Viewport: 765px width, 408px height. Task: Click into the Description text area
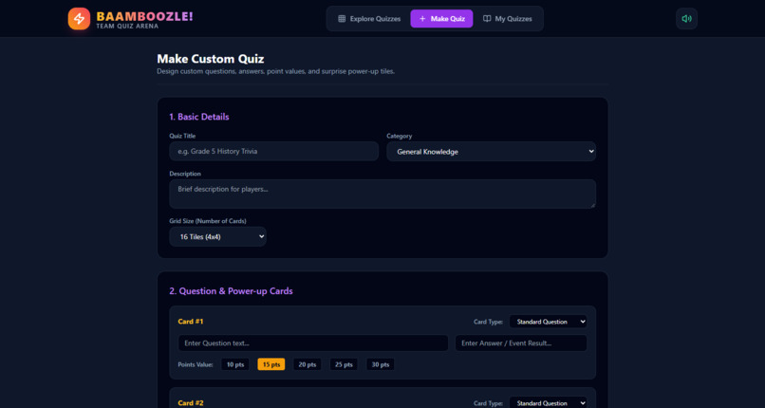(382, 194)
